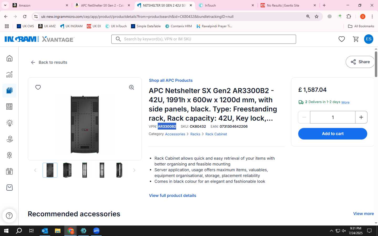
Task: Open the help question mark icon
Action: click(9, 216)
